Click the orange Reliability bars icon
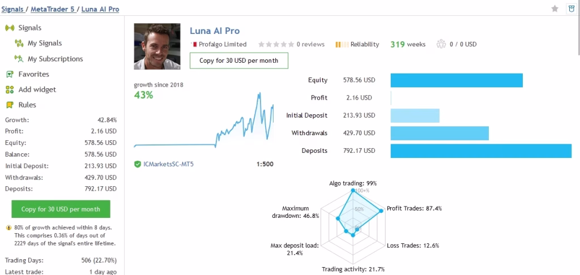This screenshot has height=275, width=580. tap(341, 44)
